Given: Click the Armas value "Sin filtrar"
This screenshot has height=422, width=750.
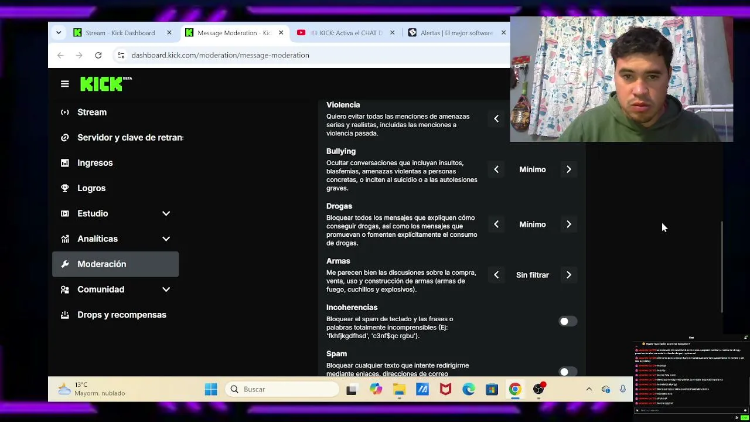Looking at the screenshot, I should [533, 275].
